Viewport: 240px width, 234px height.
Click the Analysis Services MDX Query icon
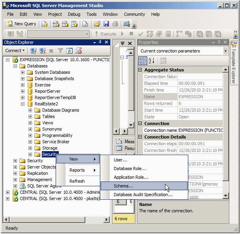[x=56, y=24]
